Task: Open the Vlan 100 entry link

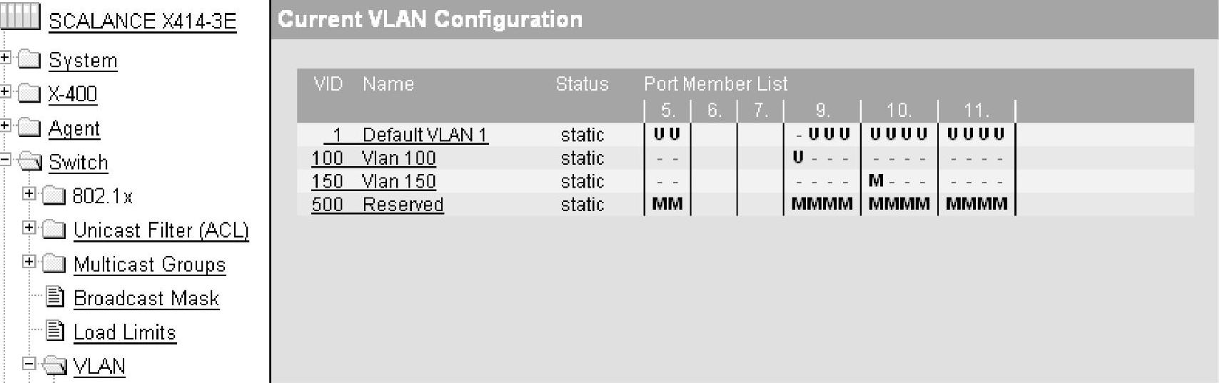Action: click(398, 158)
